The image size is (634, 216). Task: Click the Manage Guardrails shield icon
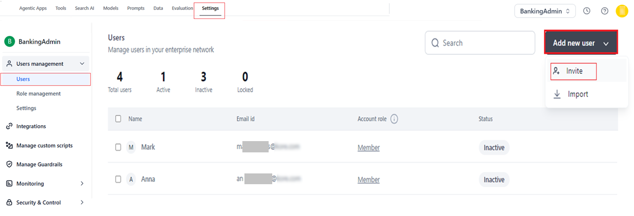coord(9,164)
